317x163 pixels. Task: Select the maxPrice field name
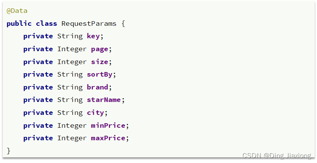[108, 138]
